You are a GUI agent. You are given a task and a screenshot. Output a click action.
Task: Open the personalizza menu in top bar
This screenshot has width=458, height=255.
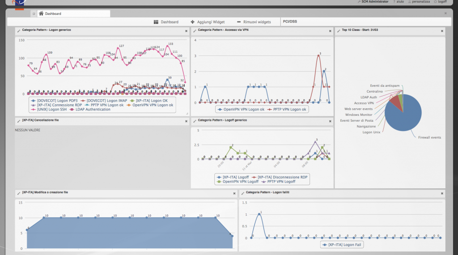point(419,2)
